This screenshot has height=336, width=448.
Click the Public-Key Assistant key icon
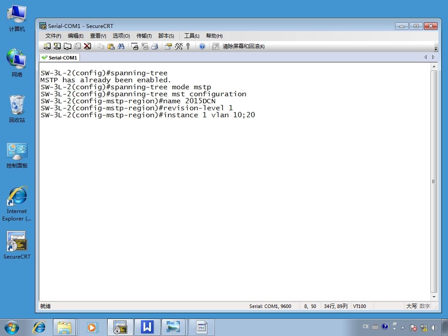click(188, 46)
